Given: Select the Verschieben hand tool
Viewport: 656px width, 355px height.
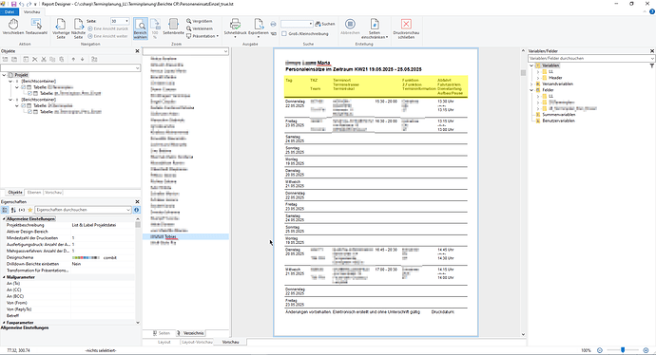Looking at the screenshot, I should click(x=13, y=28).
